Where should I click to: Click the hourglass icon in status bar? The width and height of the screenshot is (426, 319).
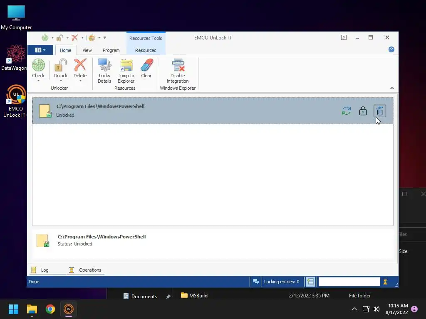[x=385, y=282]
